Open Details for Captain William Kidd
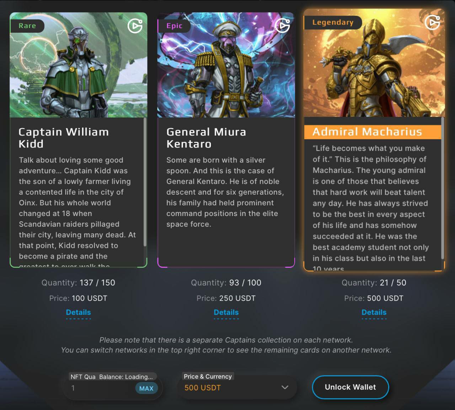This screenshot has height=410, width=455. pos(78,313)
